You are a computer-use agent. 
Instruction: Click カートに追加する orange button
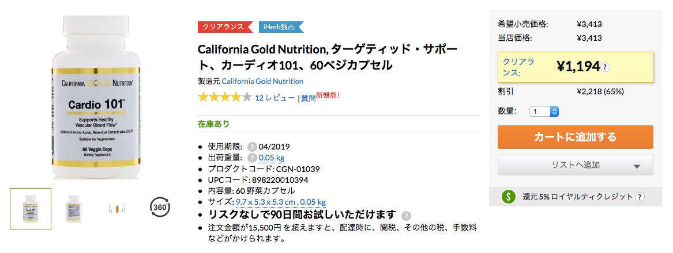click(x=575, y=137)
